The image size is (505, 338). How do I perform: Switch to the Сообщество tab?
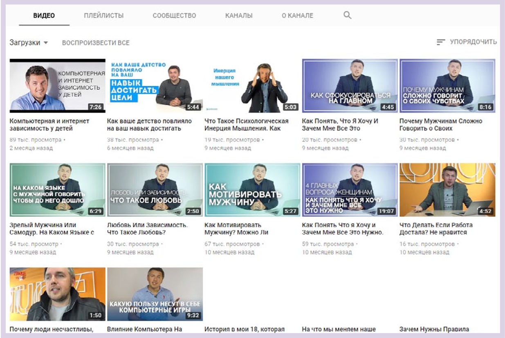click(x=174, y=16)
